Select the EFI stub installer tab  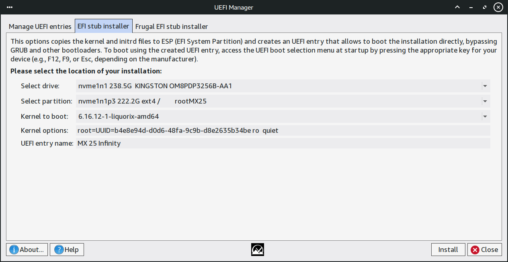tap(103, 26)
